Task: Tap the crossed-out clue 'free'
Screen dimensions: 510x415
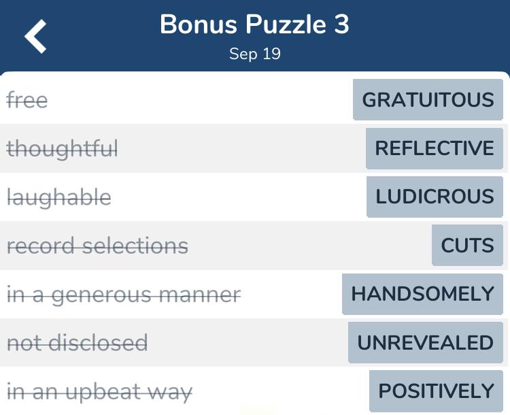Action: coord(27,100)
